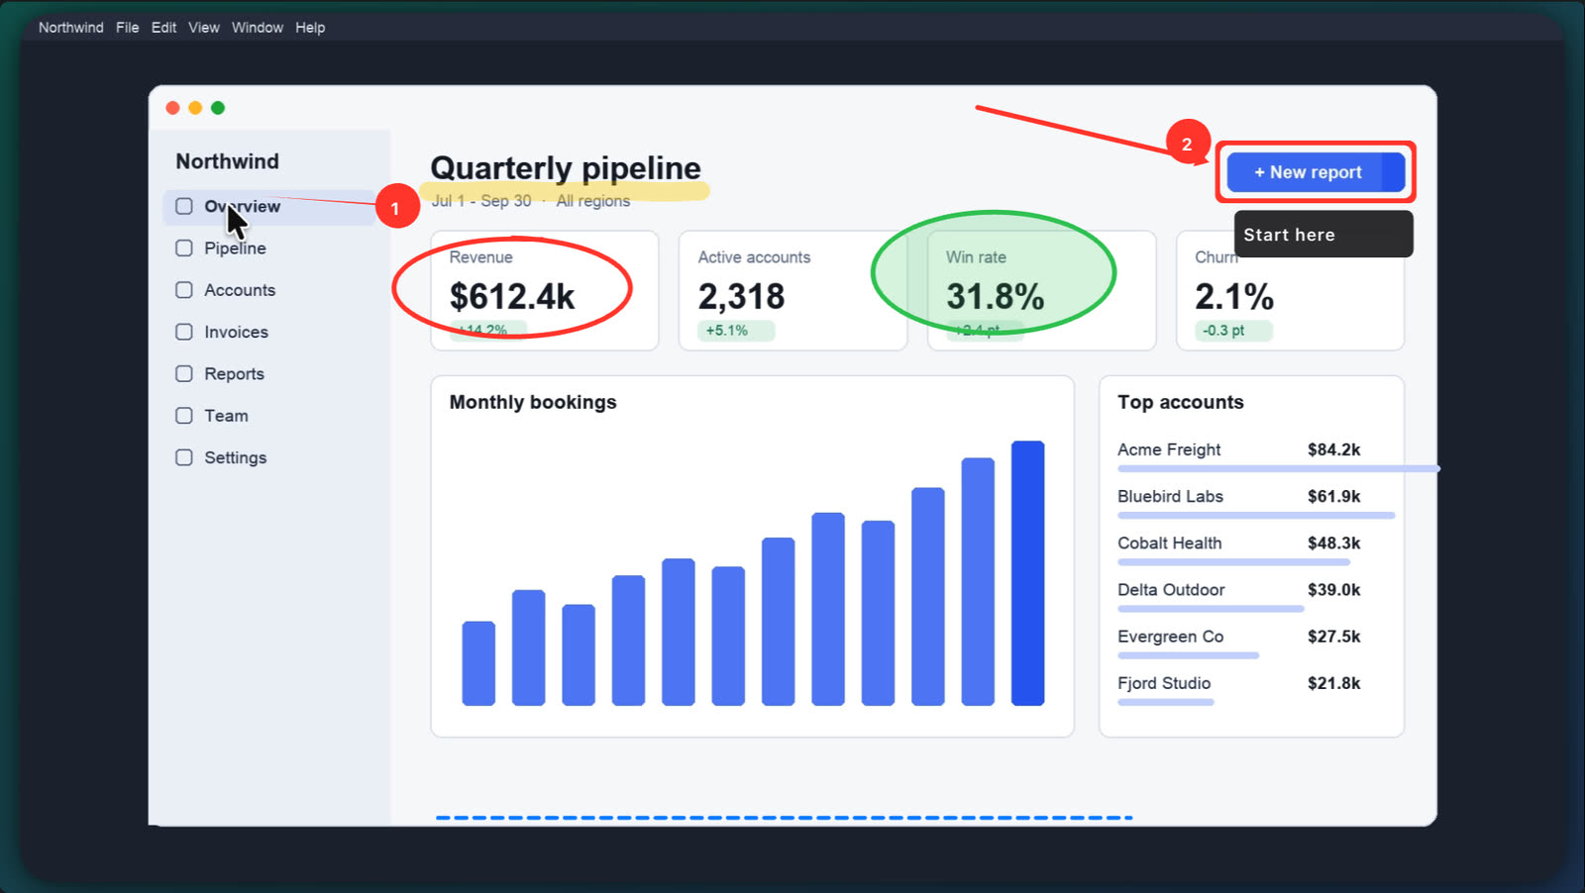Open the File menu
1585x893 pixels.
click(127, 28)
